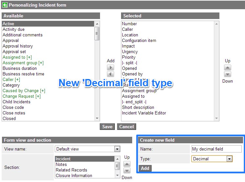
Task: Click Add to create new field
Action: [x=145, y=168]
